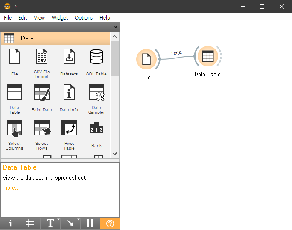Open the Options menu
This screenshot has height=230, width=292.
[x=84, y=18]
